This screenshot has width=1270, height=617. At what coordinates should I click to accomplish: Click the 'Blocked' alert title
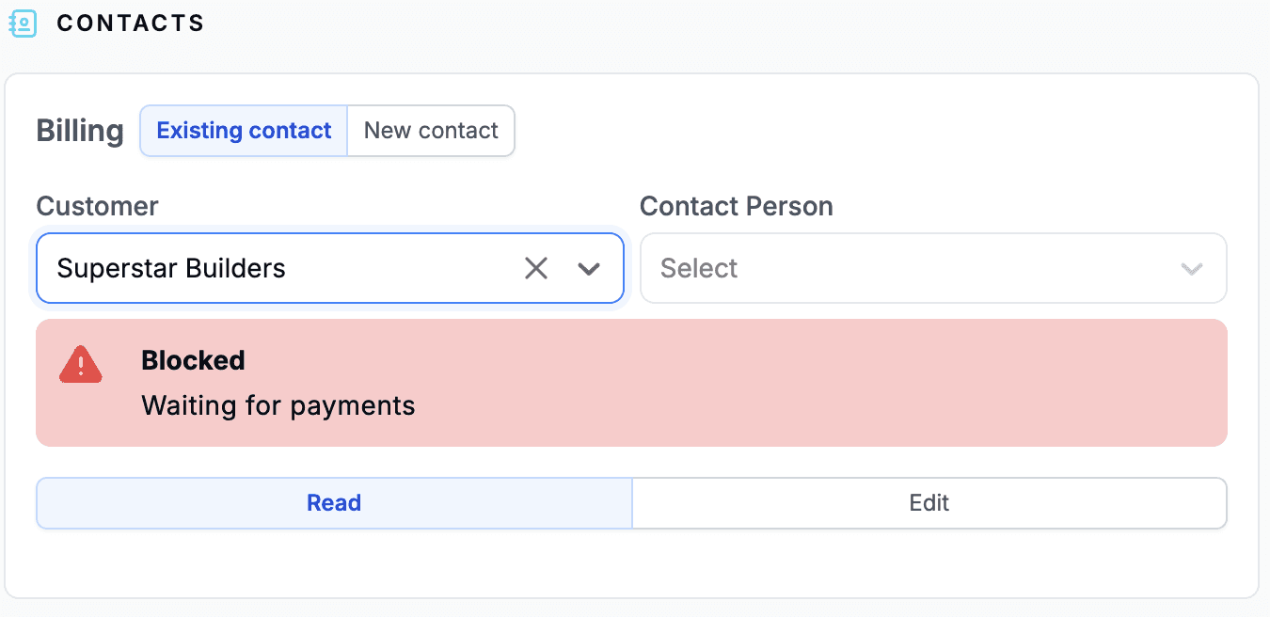pos(193,360)
